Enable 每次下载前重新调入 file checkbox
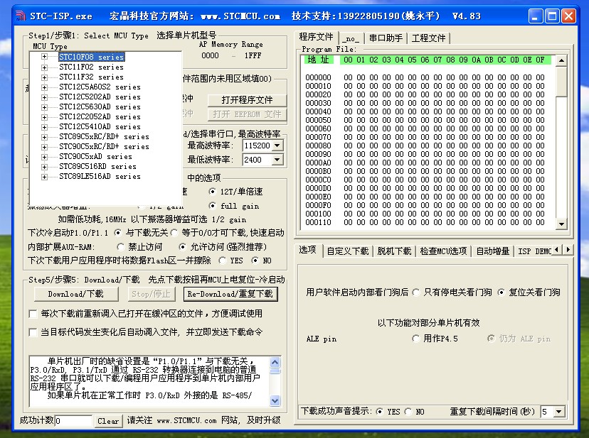This screenshot has width=589, height=438. tap(33, 314)
